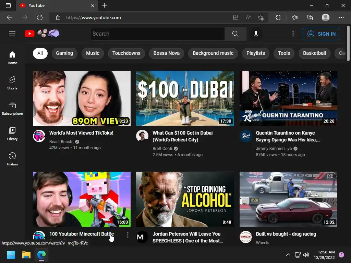Click the page vertical scrollbar
Viewport: 351px width, 263px height.
(348, 43)
